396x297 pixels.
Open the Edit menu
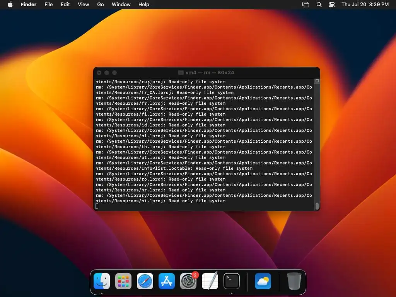[65, 5]
